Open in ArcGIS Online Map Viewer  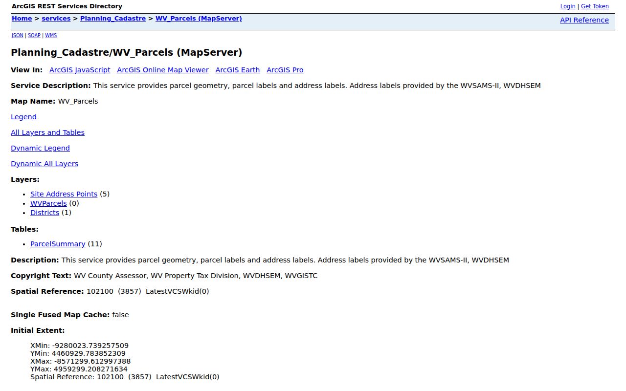163,70
